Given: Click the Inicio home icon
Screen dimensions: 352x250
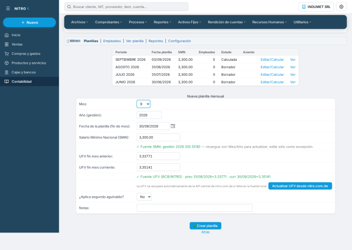Looking at the screenshot, I should click(x=7, y=35).
